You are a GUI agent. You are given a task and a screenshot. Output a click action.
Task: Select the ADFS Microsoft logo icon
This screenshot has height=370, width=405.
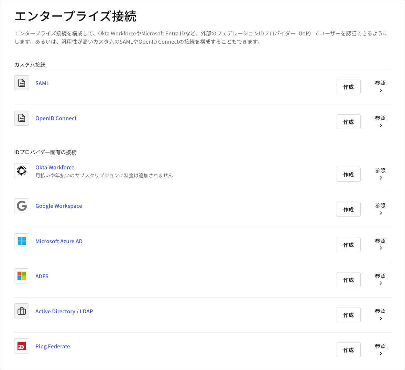coord(21,276)
